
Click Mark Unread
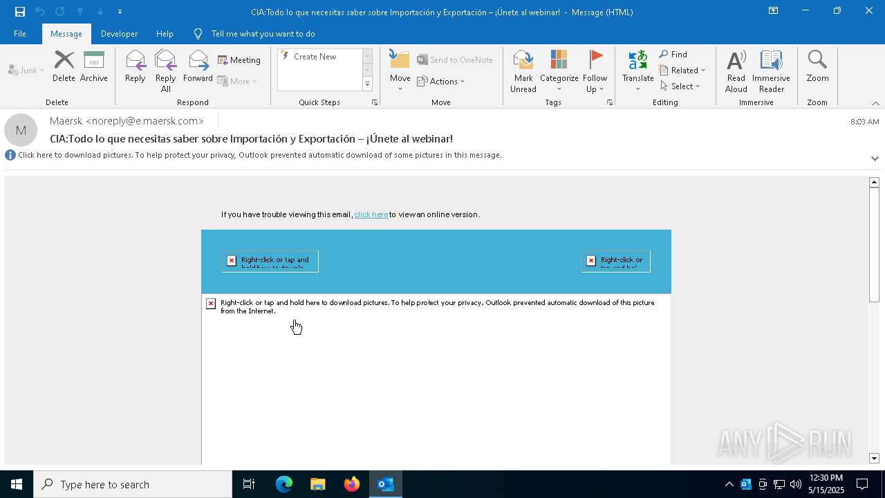[523, 71]
